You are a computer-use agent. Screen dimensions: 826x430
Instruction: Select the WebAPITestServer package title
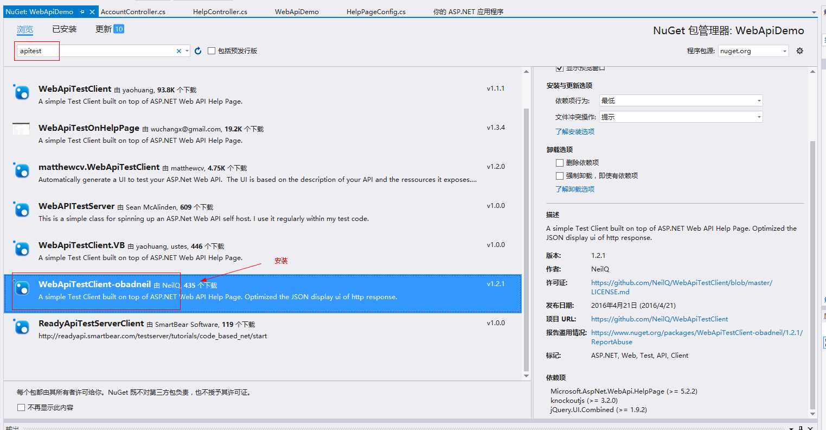pyautogui.click(x=76, y=206)
